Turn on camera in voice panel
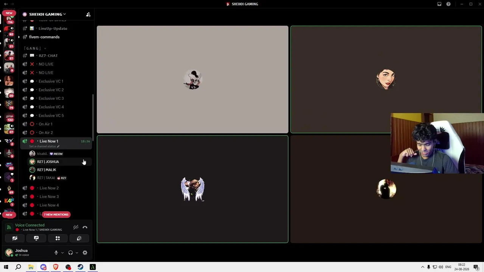The width and height of the screenshot is (484, 272). click(x=15, y=238)
